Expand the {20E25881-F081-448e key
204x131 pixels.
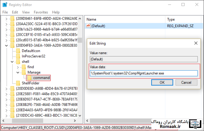point(6,94)
